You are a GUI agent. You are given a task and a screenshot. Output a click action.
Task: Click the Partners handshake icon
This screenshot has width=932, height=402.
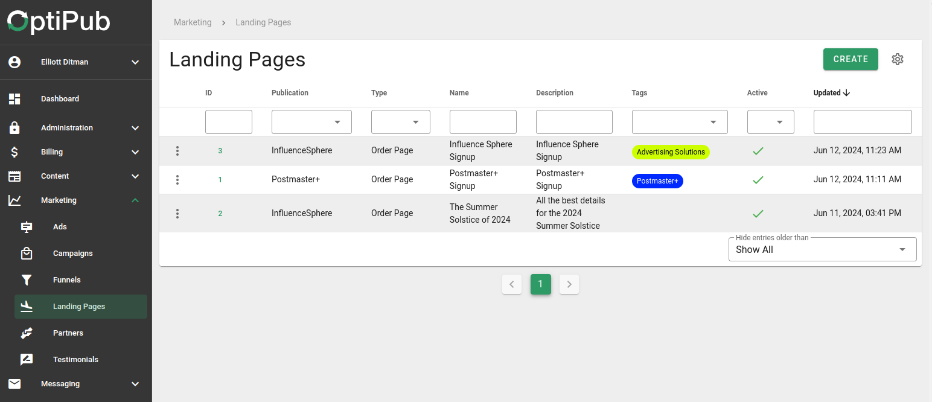[27, 333]
